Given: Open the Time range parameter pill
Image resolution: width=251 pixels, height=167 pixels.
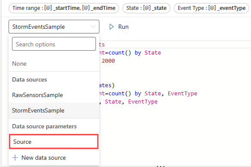Looking at the screenshot, I should (64, 8).
